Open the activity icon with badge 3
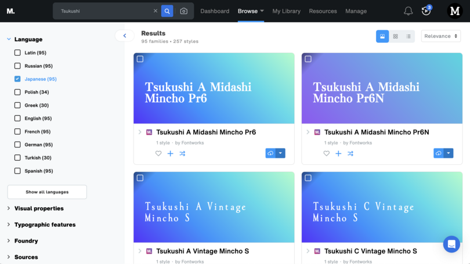The height and width of the screenshot is (264, 470). point(426,11)
